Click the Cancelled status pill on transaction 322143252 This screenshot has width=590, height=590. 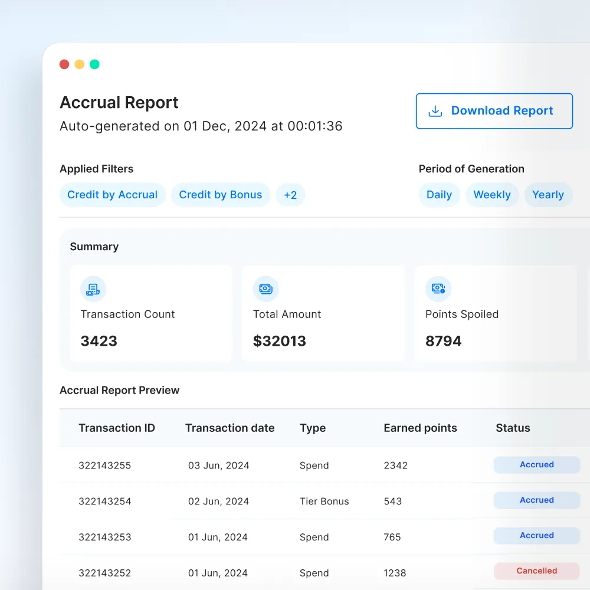point(536,571)
